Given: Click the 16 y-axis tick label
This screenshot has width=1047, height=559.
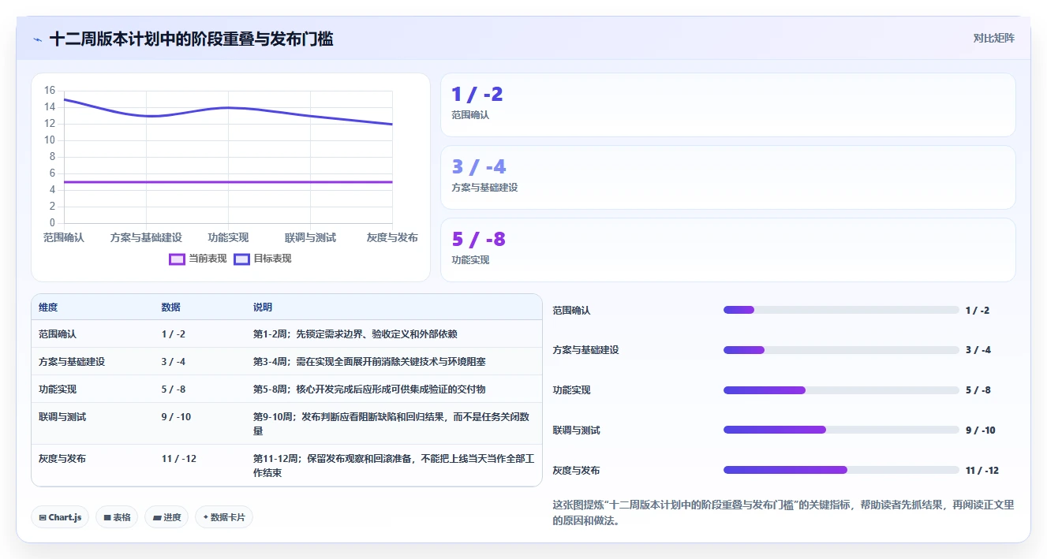Looking at the screenshot, I should pyautogui.click(x=50, y=91).
